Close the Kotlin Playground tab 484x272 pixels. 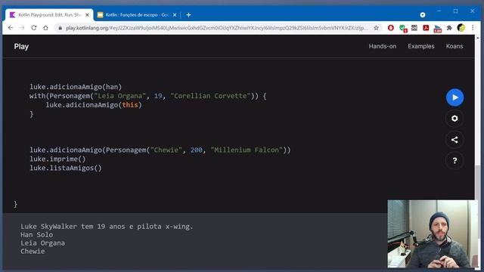point(88,15)
